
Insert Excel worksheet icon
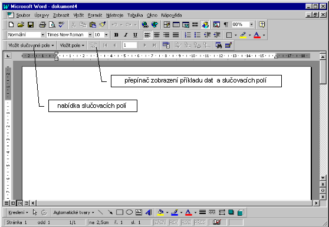point(186,25)
